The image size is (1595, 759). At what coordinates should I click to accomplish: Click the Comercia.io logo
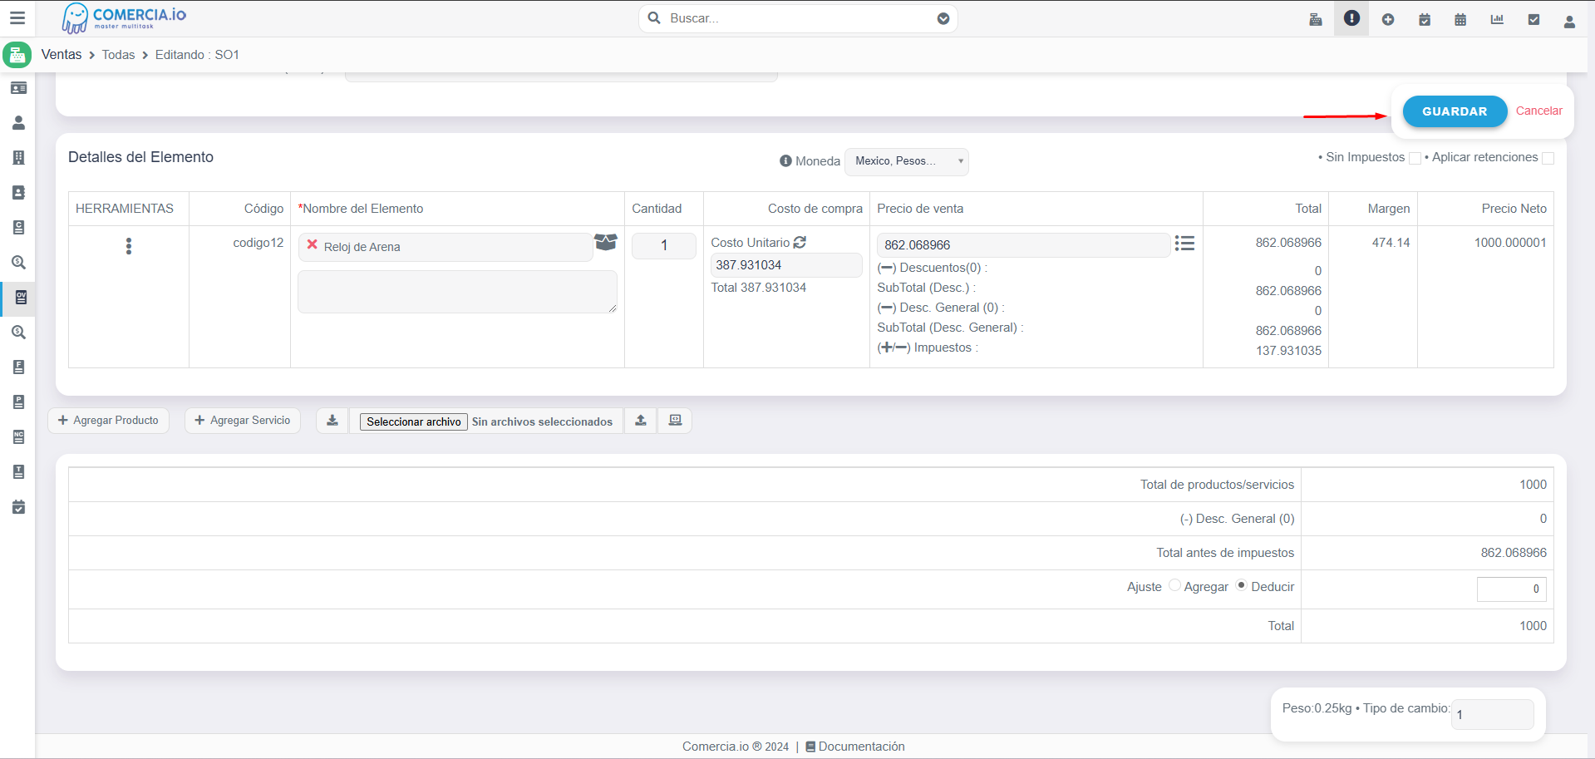click(125, 17)
